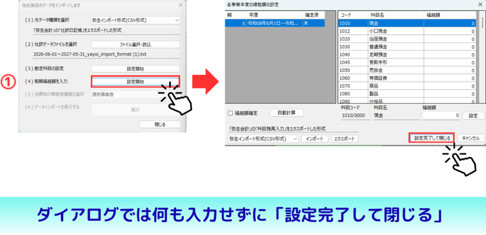This screenshot has height=235, width=486.
Task: Click 設定開始 next to 勘定科目の設定
Action: click(135, 69)
